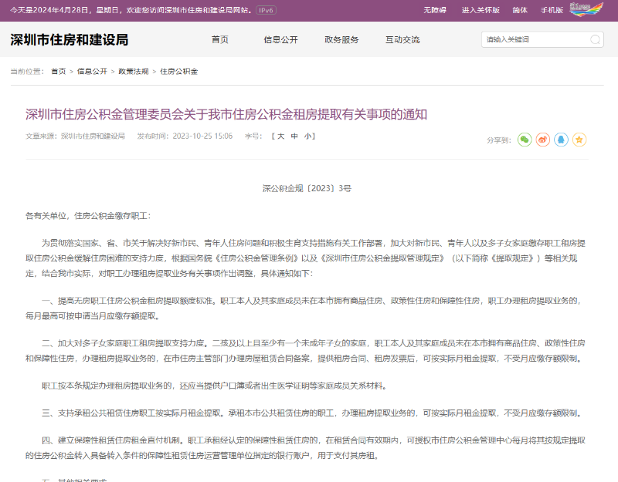Open the 信息公开 navigation menu
Viewport: 618px width, 482px height.
[280, 39]
